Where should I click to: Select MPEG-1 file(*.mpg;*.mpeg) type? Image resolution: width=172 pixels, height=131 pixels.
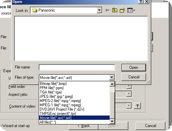(74, 105)
